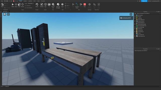Expand the ServerStorage node
161x90 pixels.
135,27
